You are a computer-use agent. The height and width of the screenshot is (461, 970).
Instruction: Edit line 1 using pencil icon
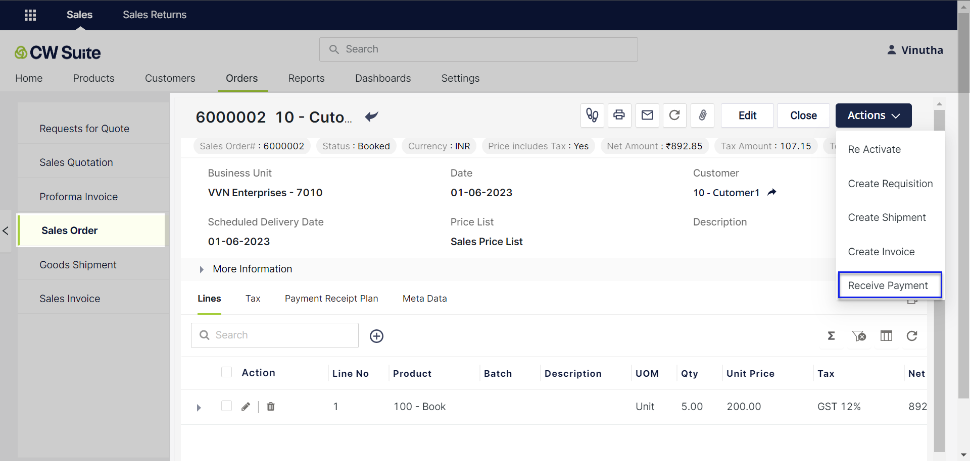click(246, 407)
